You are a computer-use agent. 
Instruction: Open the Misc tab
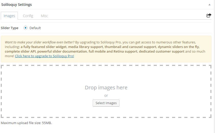[44, 16]
